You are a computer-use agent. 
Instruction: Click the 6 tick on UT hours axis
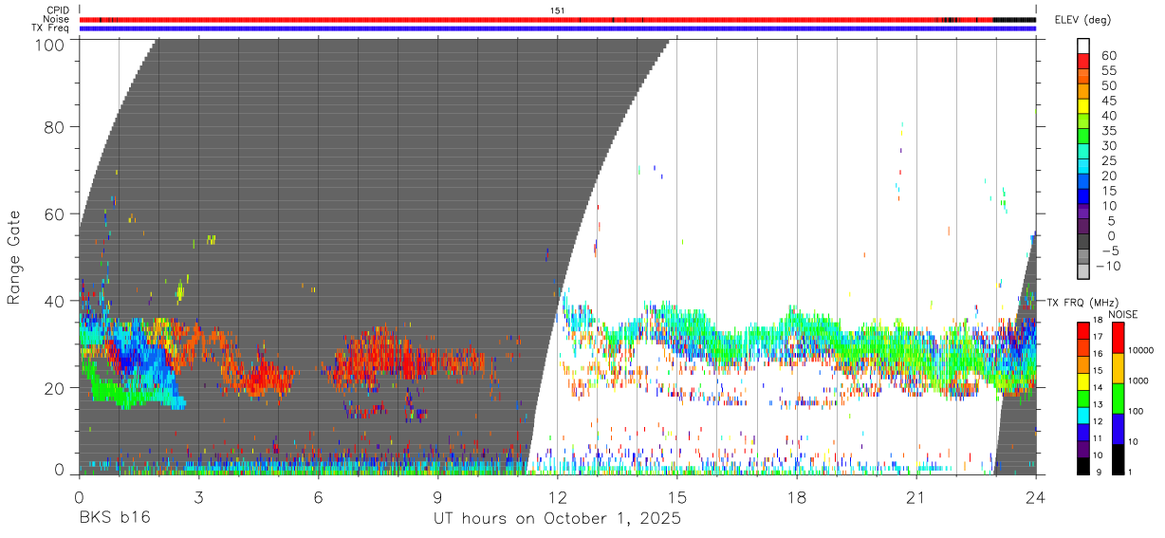click(x=318, y=496)
